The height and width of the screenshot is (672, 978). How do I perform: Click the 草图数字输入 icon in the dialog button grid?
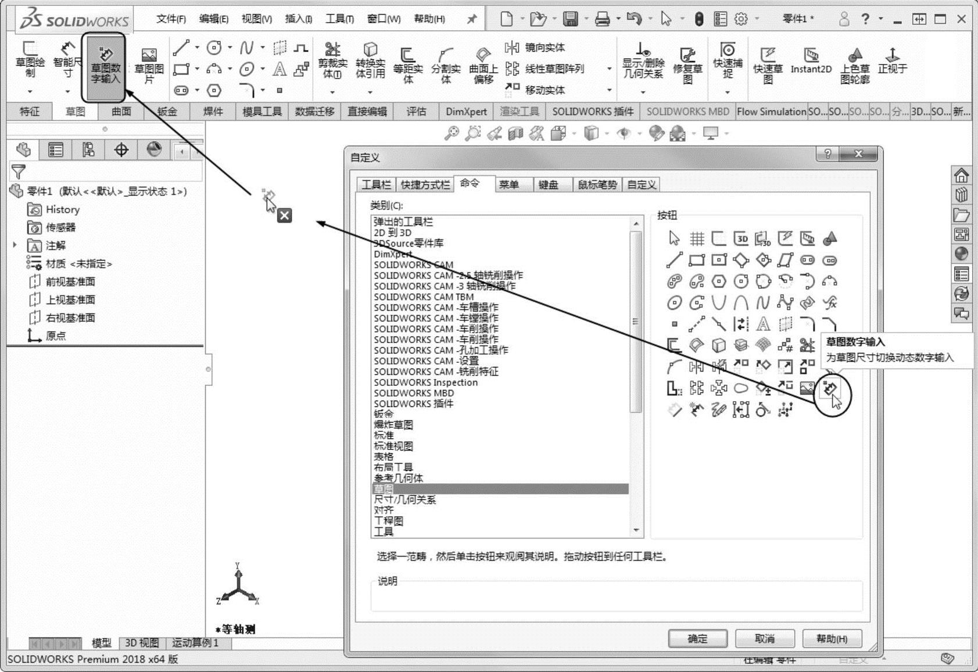(x=830, y=388)
